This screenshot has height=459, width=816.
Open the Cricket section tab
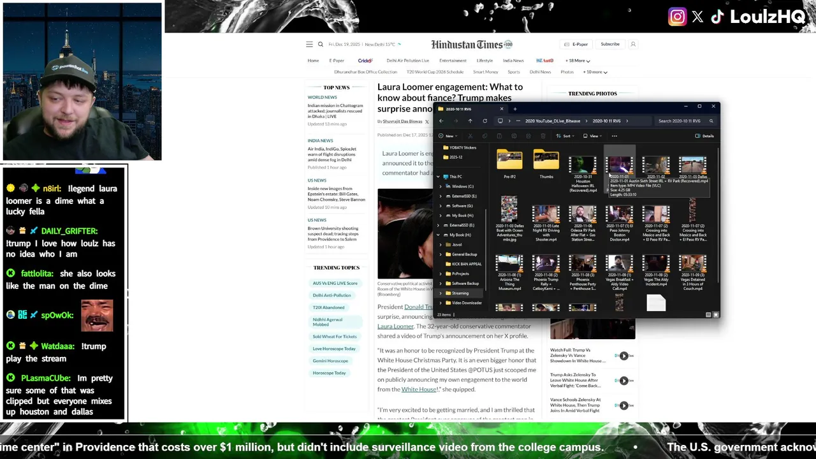point(365,61)
